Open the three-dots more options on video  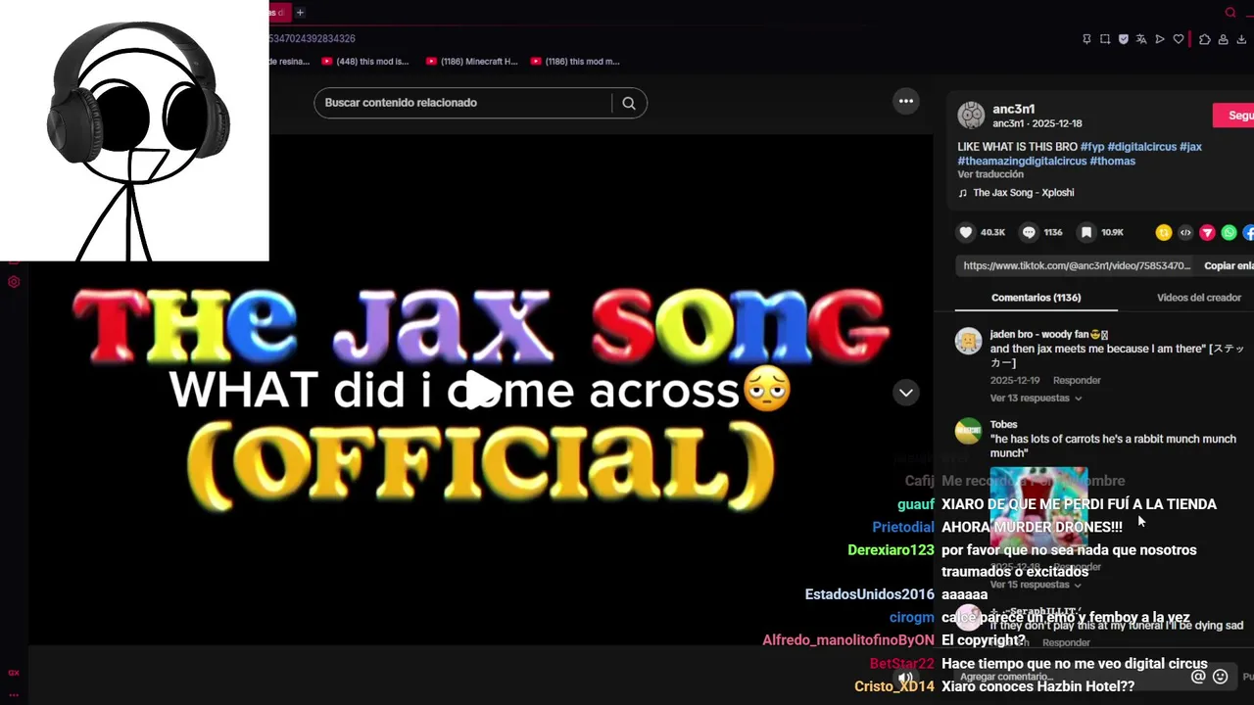pyautogui.click(x=906, y=101)
